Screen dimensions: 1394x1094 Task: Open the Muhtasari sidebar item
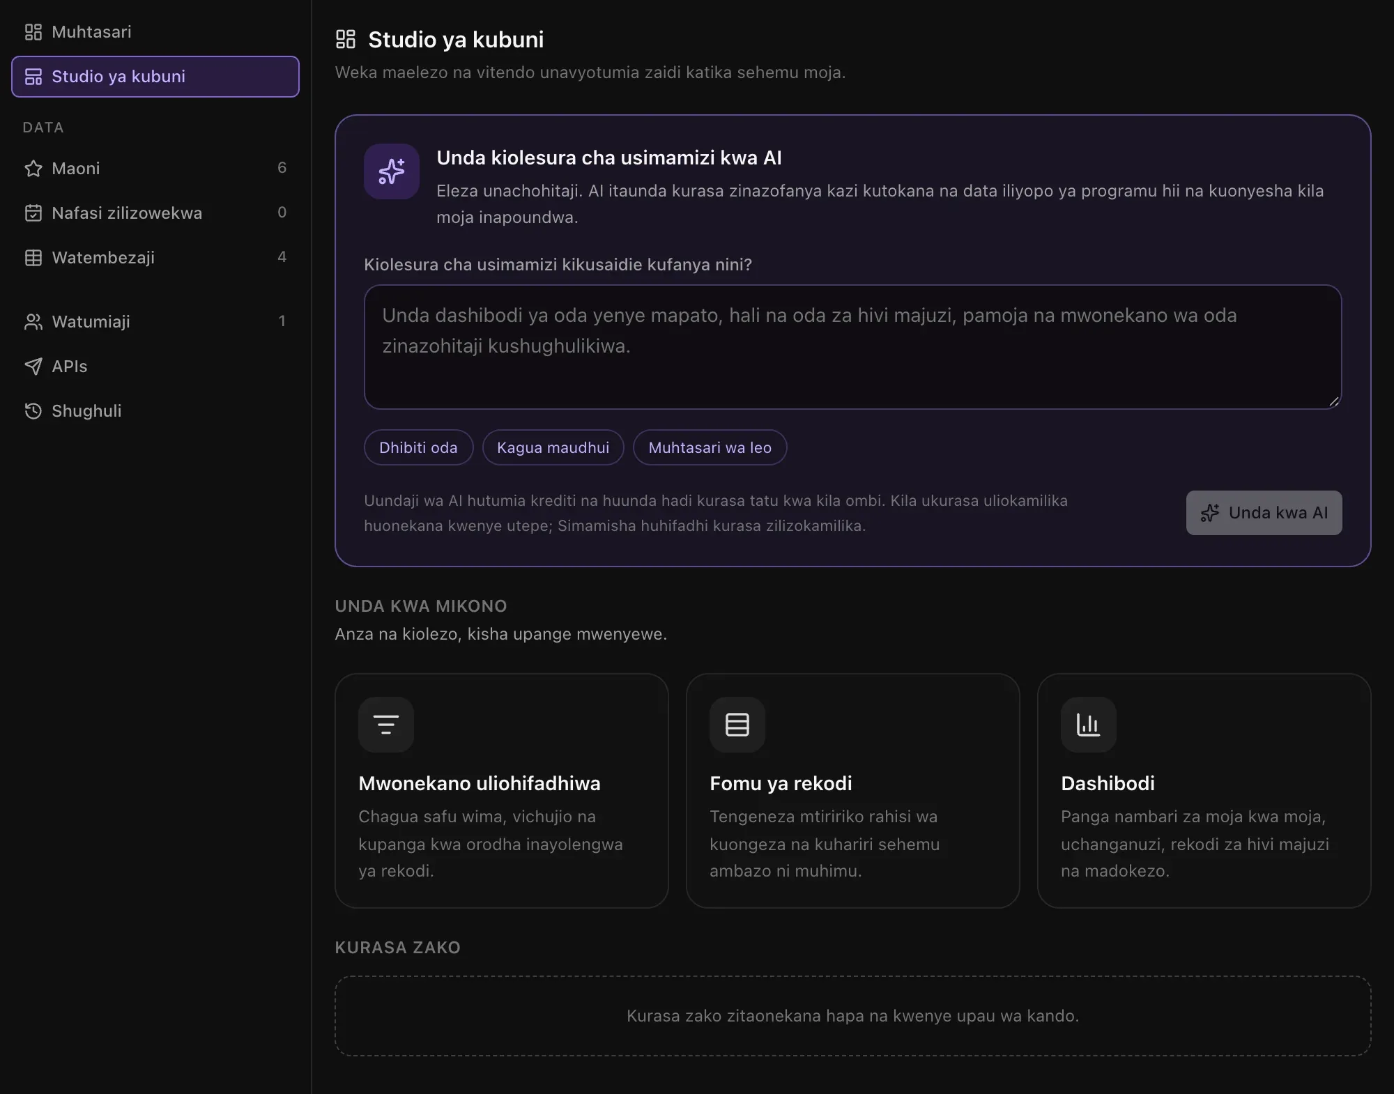click(155, 32)
